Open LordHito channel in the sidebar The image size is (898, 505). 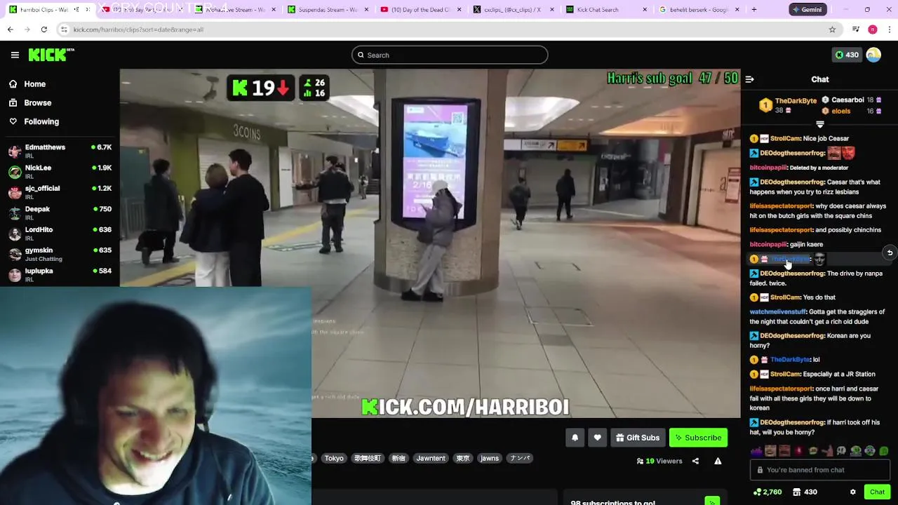tap(60, 233)
